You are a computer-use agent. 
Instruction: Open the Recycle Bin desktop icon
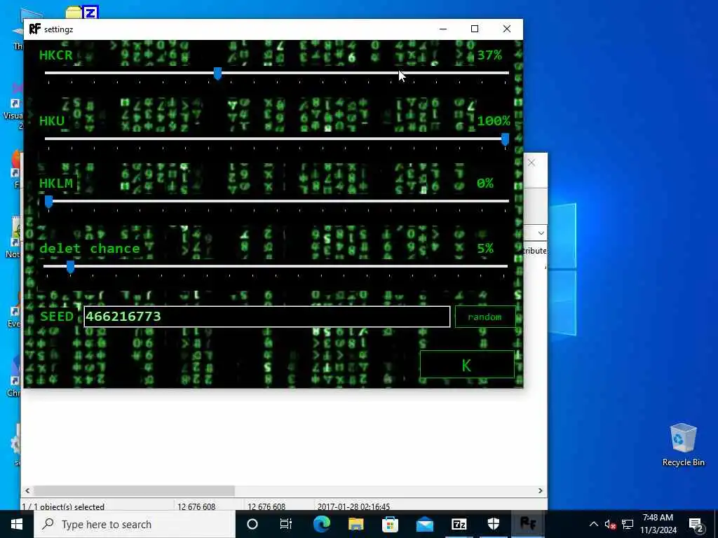683,445
